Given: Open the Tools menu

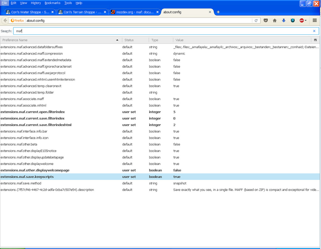Looking at the screenshot, I should click(x=68, y=3).
